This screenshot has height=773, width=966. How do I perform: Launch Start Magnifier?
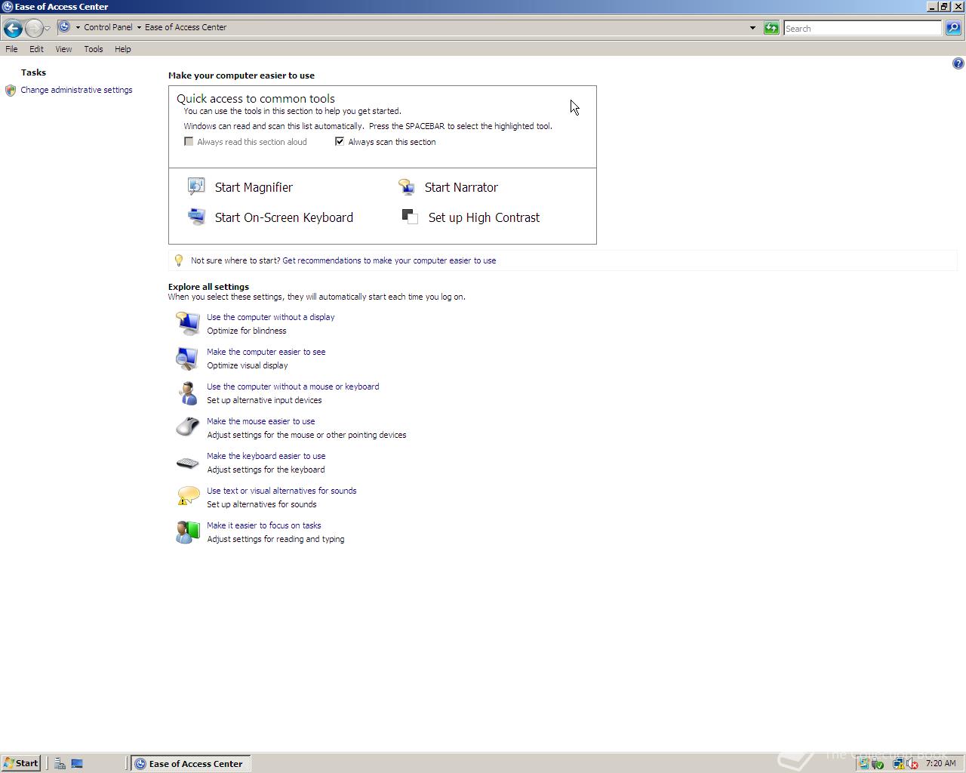tap(254, 187)
